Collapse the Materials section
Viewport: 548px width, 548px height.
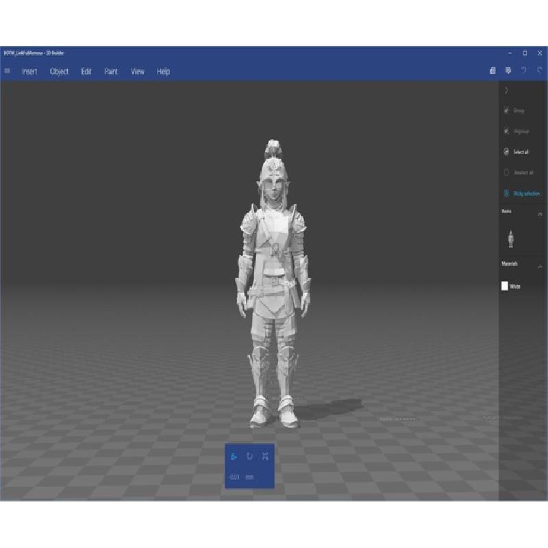click(x=540, y=266)
